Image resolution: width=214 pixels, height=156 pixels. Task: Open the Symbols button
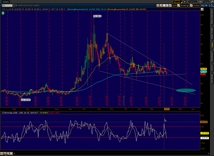click(x=193, y=2)
